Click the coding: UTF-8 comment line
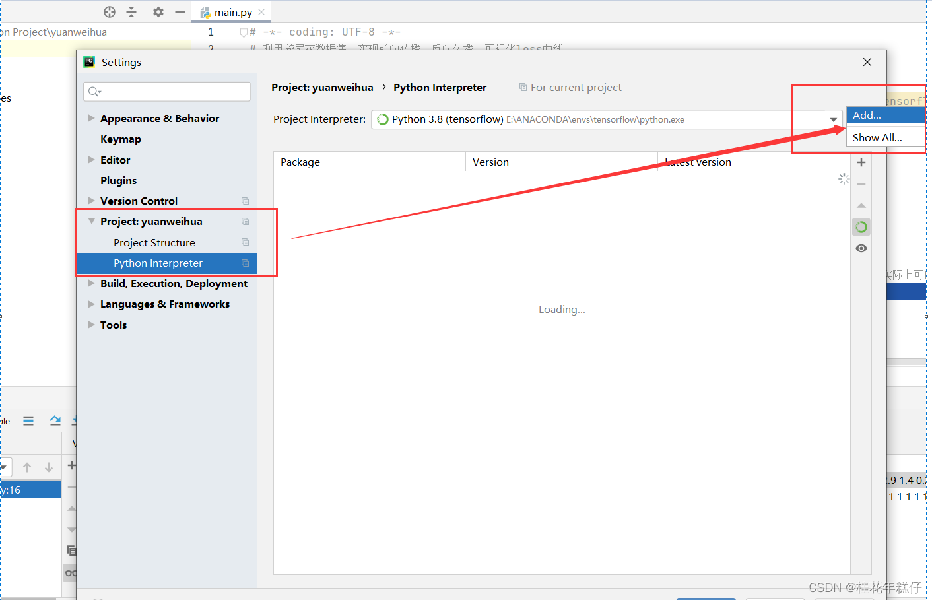932x600 pixels. point(325,32)
